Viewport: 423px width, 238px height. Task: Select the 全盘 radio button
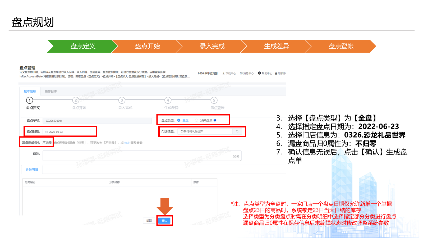(179, 120)
